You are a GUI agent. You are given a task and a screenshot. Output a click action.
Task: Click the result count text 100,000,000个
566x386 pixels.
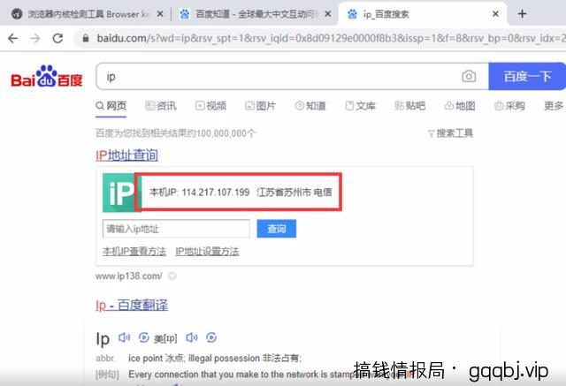(226, 133)
